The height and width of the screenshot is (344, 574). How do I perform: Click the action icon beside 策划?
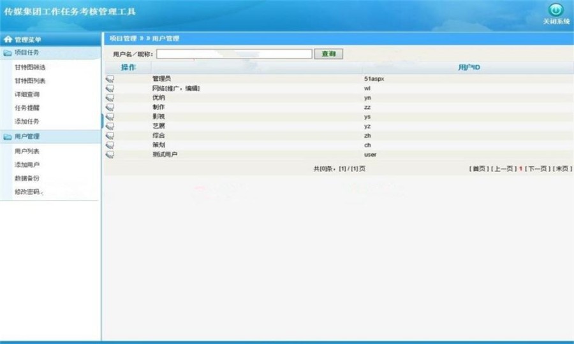click(x=110, y=145)
